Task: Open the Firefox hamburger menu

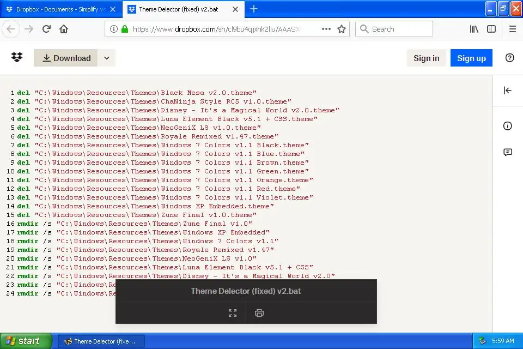Action: [x=513, y=29]
